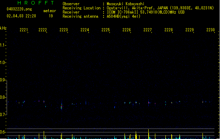Click the 0.8 kHz axis label
Viewport: 220px width, 139px height.
tap(3, 97)
